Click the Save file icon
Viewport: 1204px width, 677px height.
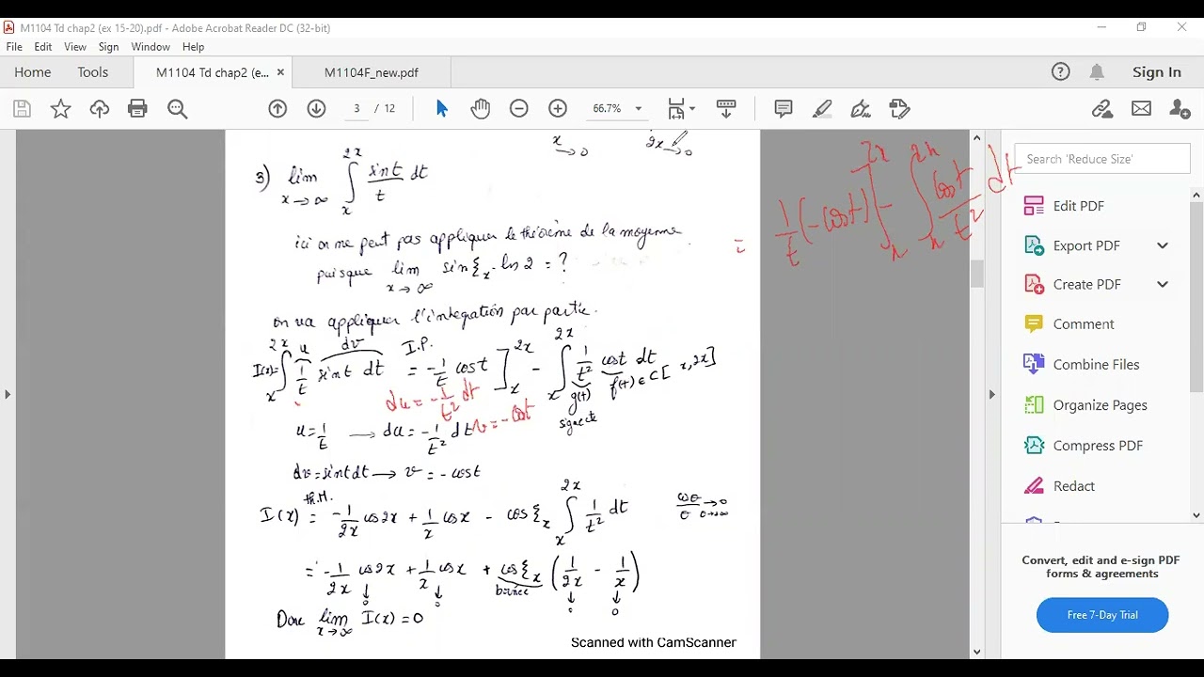[x=22, y=109]
